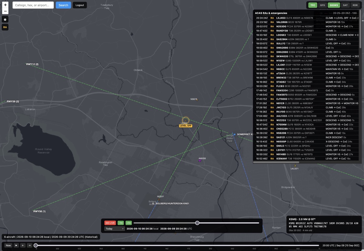Open the LOOSE2 RA event row

(x=306, y=35)
